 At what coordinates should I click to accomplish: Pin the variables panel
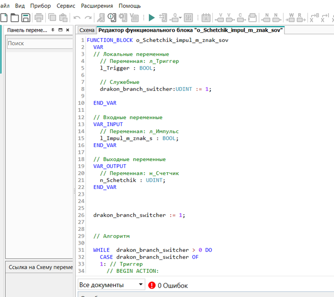click(53, 30)
